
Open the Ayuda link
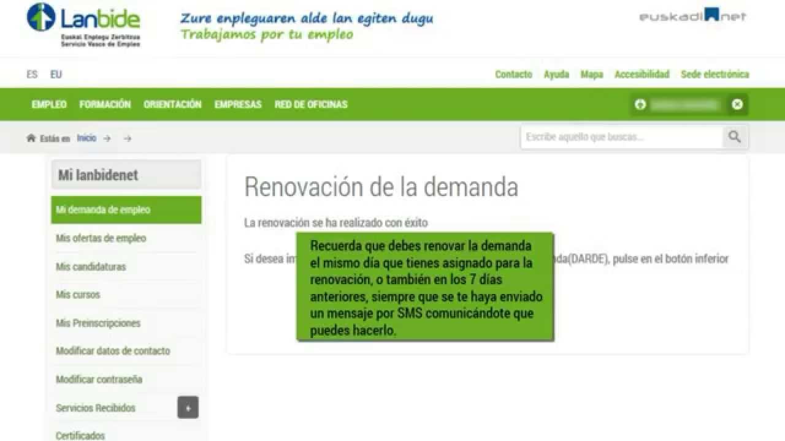556,74
